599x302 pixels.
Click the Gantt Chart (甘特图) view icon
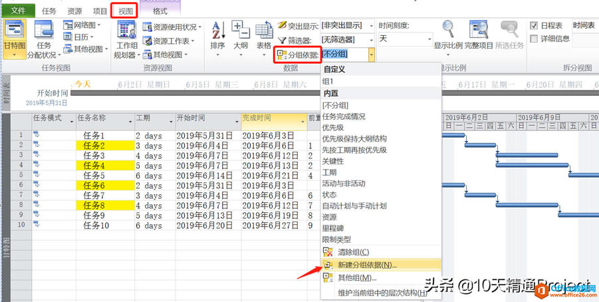pos(15,30)
